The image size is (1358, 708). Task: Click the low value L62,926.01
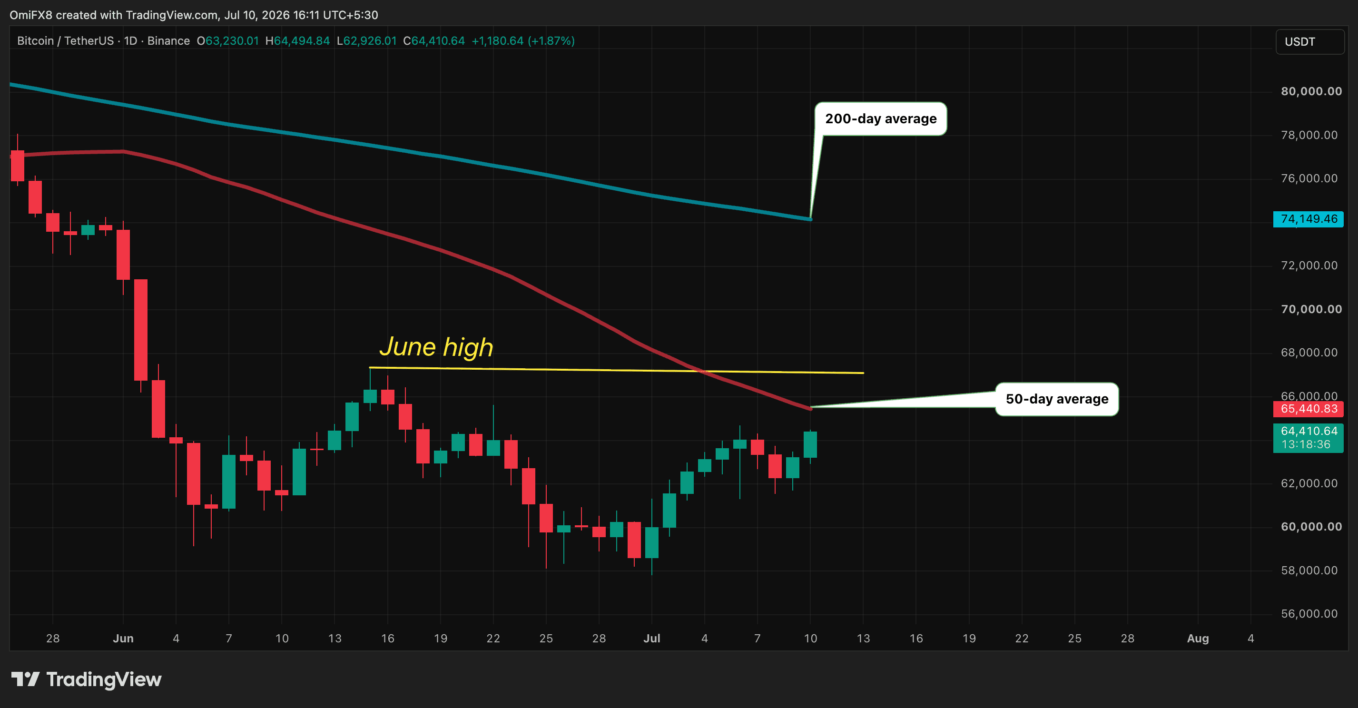tap(366, 40)
